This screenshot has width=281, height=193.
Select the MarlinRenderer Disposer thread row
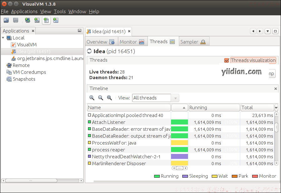pos(181,163)
